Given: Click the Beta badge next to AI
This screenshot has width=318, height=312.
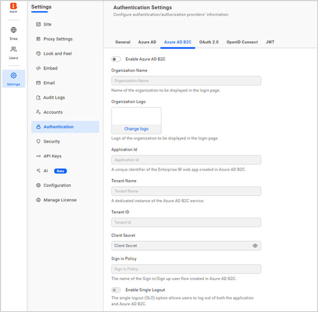Looking at the screenshot, I should click(60, 171).
